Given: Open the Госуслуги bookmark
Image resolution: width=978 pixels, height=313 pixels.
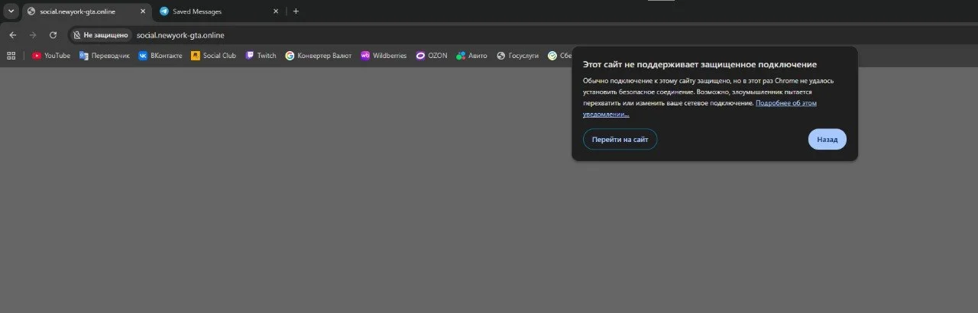Looking at the screenshot, I should (x=517, y=56).
